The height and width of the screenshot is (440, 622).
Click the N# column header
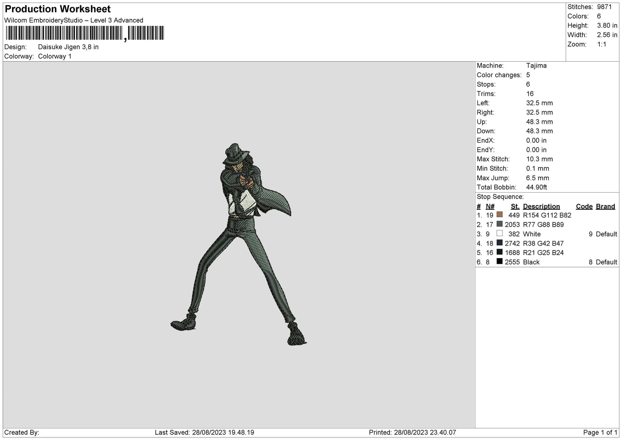490,206
